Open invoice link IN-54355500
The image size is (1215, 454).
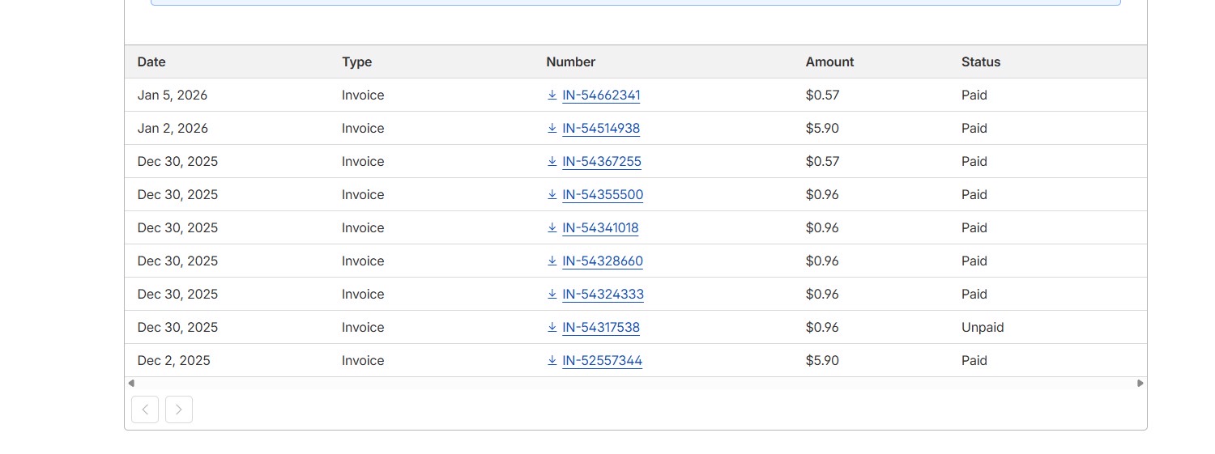603,195
